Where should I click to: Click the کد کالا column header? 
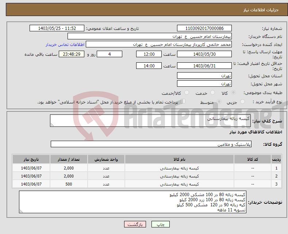[x=253, y=159]
